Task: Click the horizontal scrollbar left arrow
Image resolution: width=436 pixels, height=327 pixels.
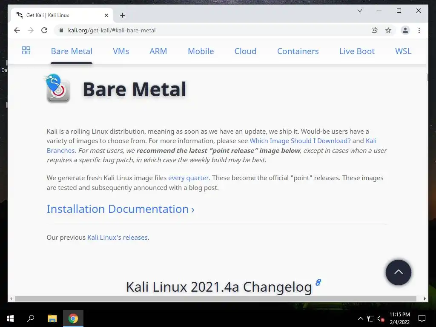Action: point(11,298)
